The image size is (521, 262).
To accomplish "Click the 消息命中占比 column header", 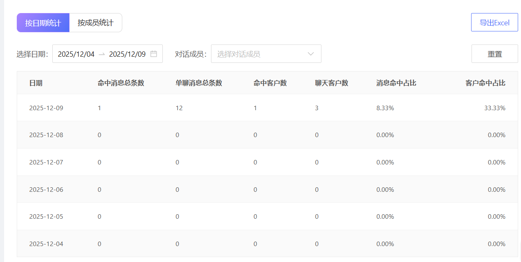I will pyautogui.click(x=396, y=83).
